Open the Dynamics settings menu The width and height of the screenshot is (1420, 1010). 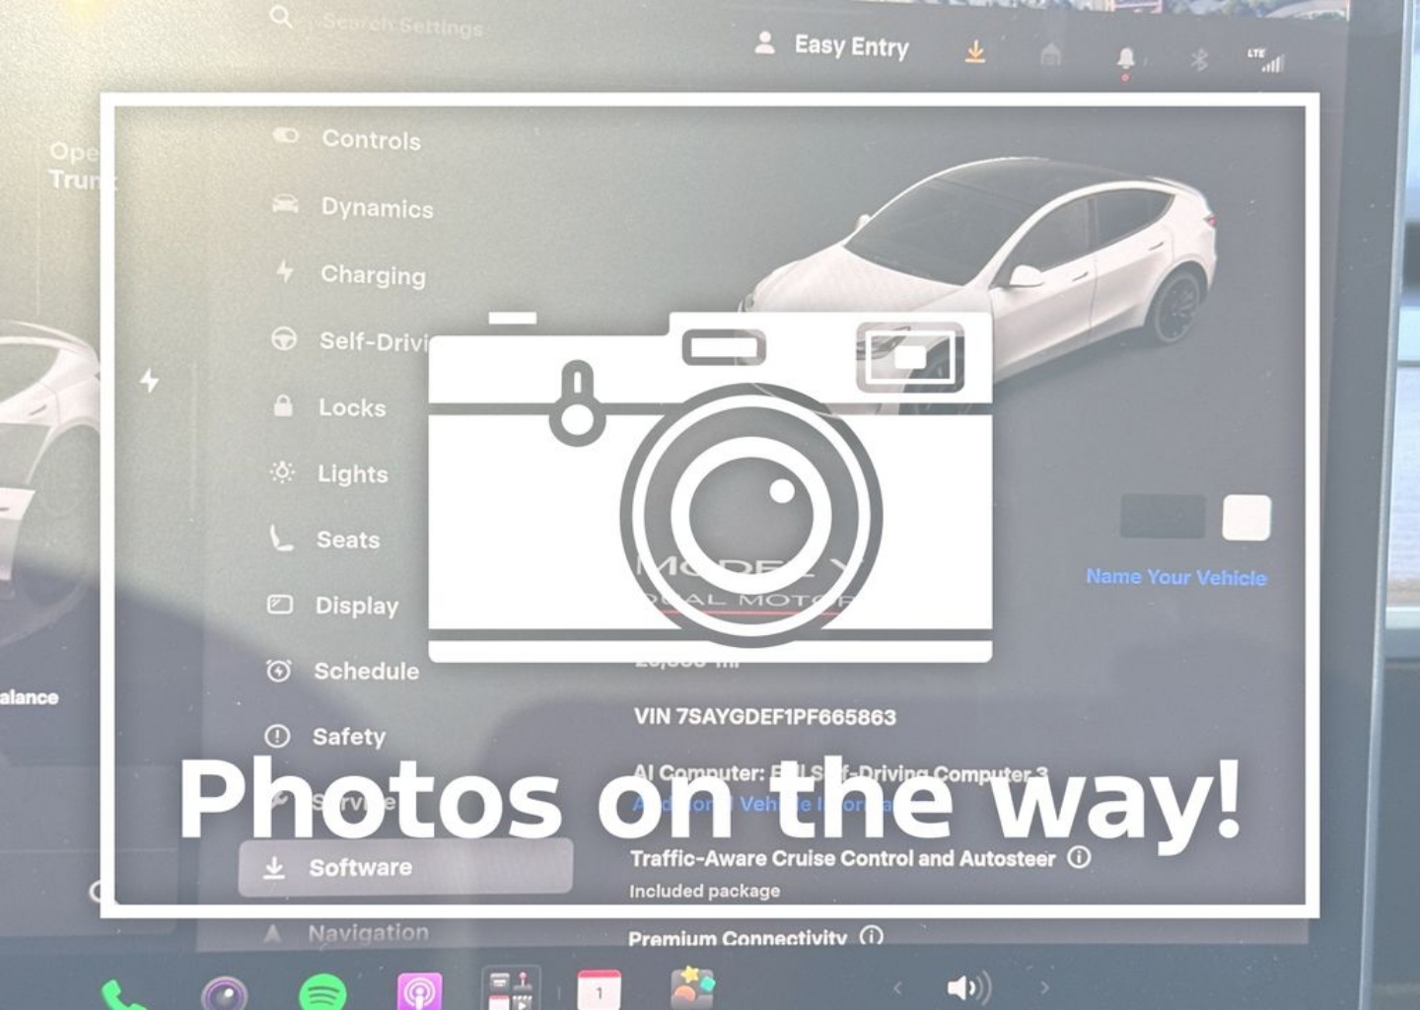(x=352, y=207)
